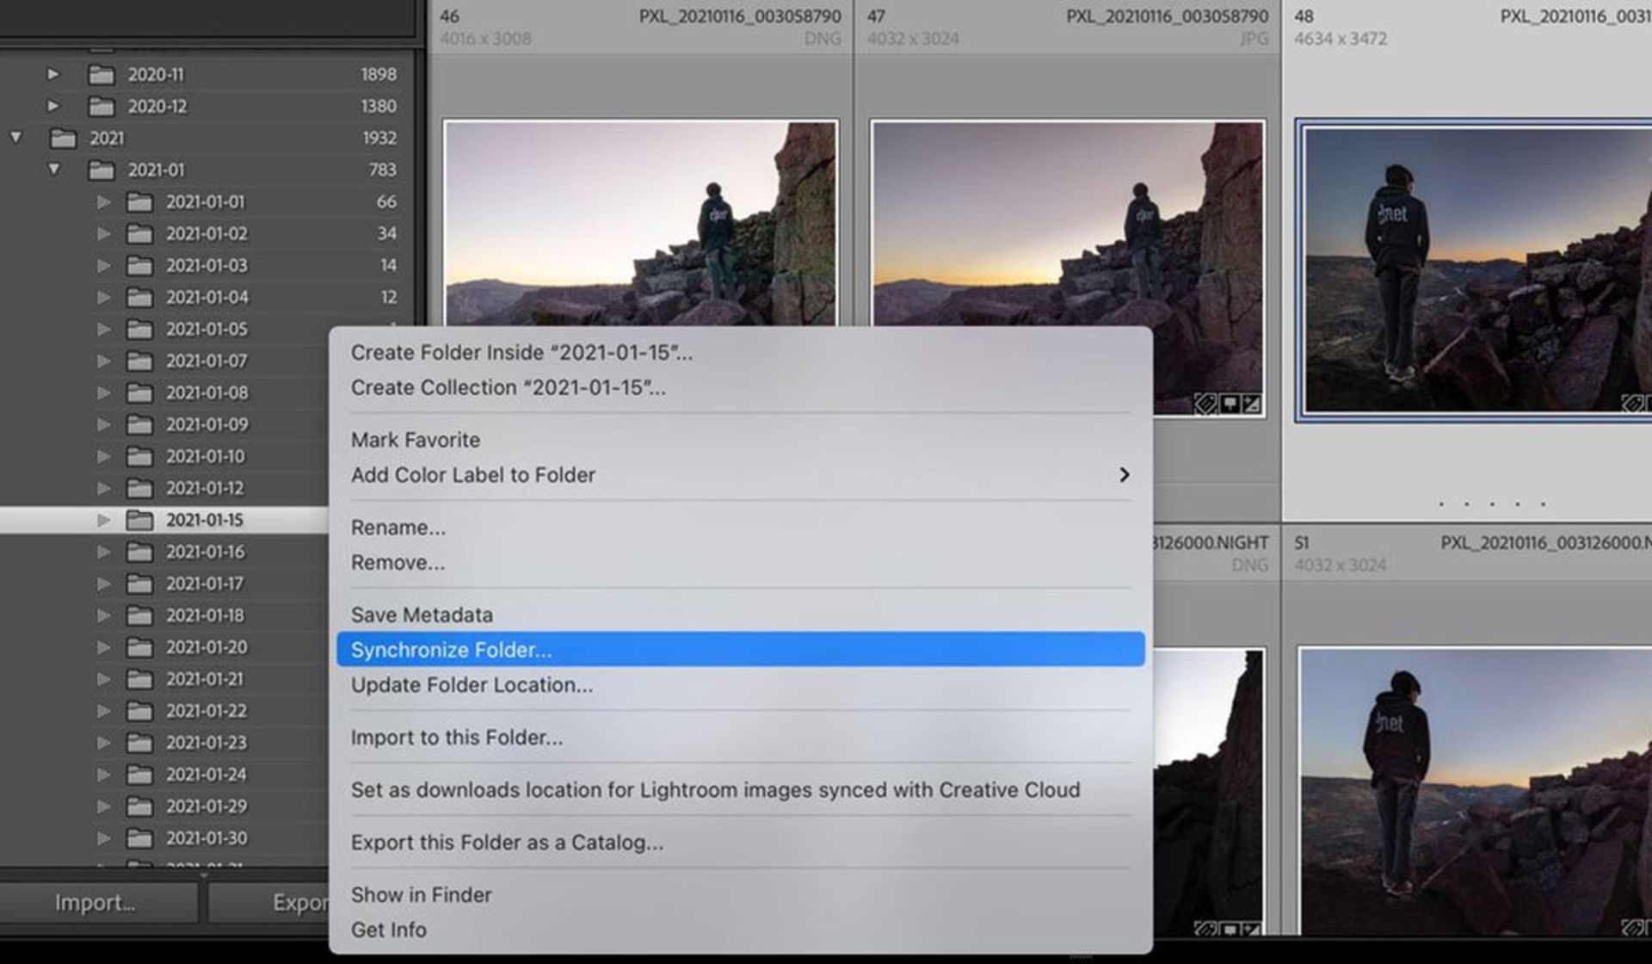Collapse the 2021-01 month folder
The image size is (1652, 964).
tap(54, 170)
